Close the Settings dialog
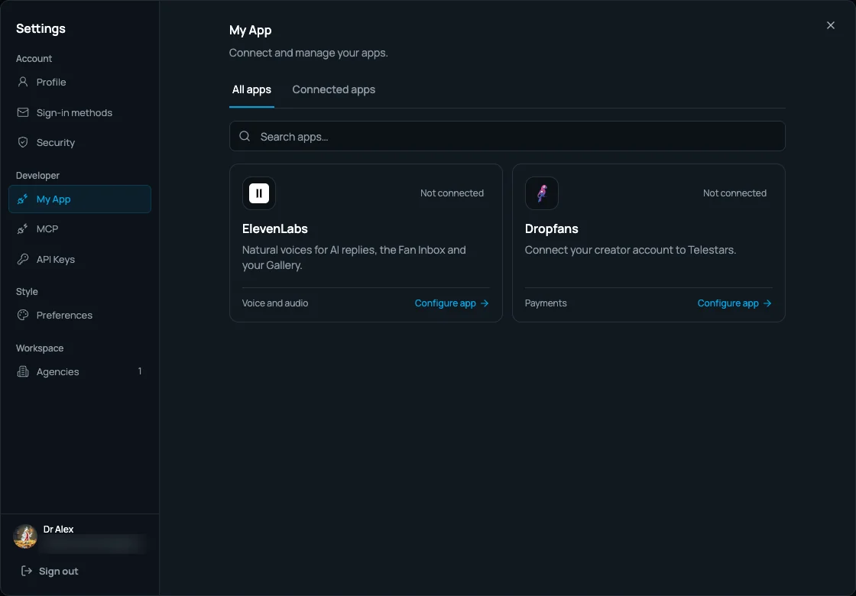The height and width of the screenshot is (596, 856). 830,25
